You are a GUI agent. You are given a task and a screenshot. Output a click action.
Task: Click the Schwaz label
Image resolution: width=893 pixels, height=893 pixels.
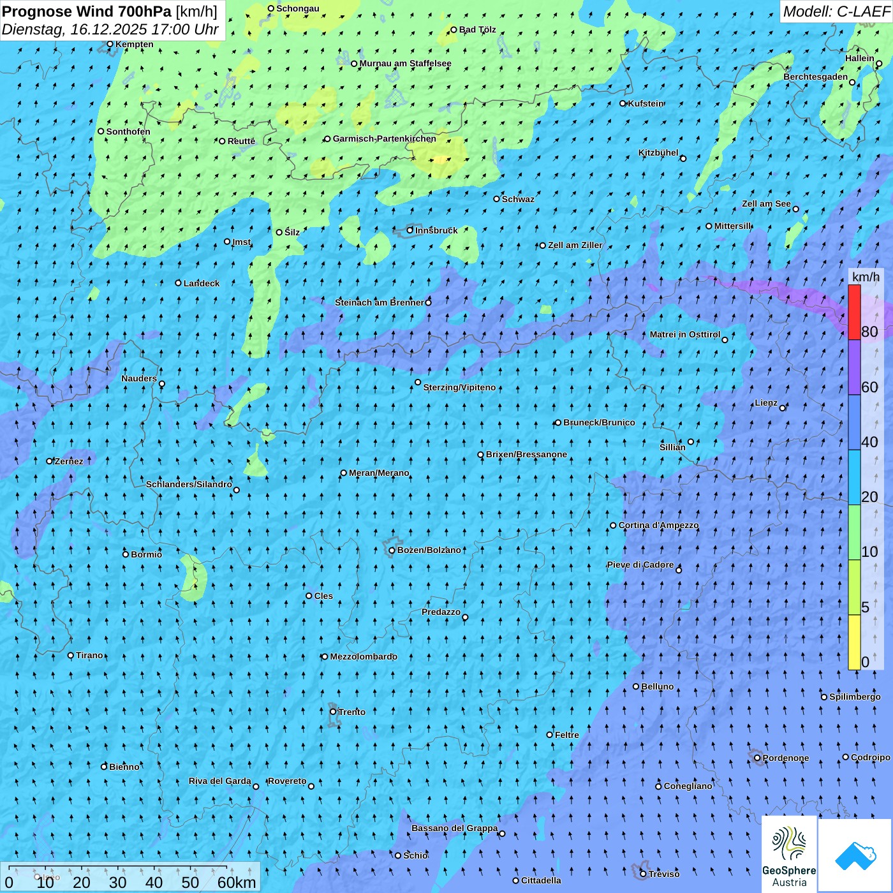point(518,199)
